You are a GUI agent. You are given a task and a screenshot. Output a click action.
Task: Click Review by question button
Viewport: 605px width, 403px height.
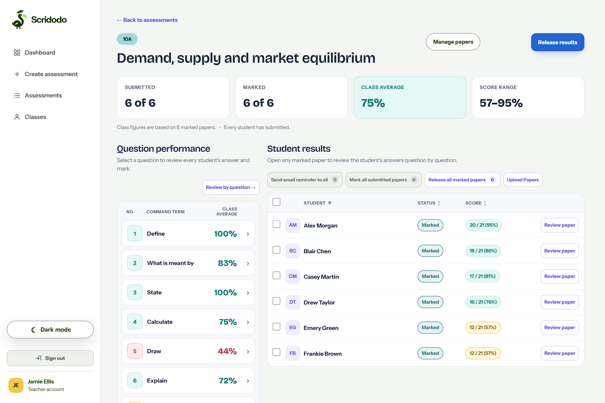click(231, 187)
